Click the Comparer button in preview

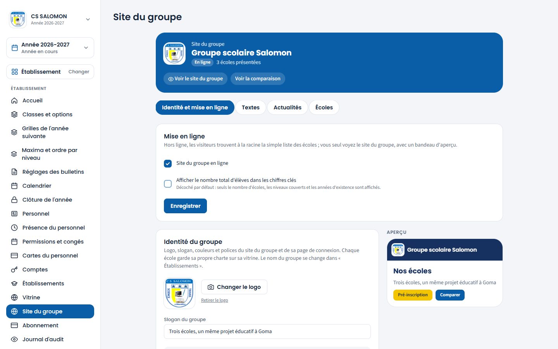point(450,295)
